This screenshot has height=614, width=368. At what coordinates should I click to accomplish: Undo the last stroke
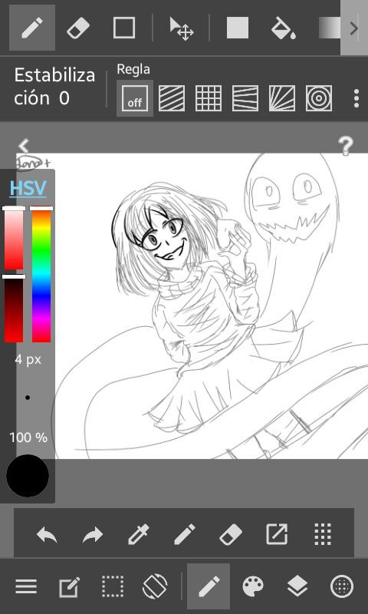(47, 534)
